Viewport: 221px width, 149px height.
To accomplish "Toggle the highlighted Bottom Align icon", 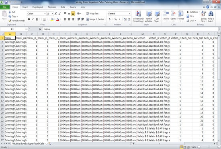I will [73, 14].
